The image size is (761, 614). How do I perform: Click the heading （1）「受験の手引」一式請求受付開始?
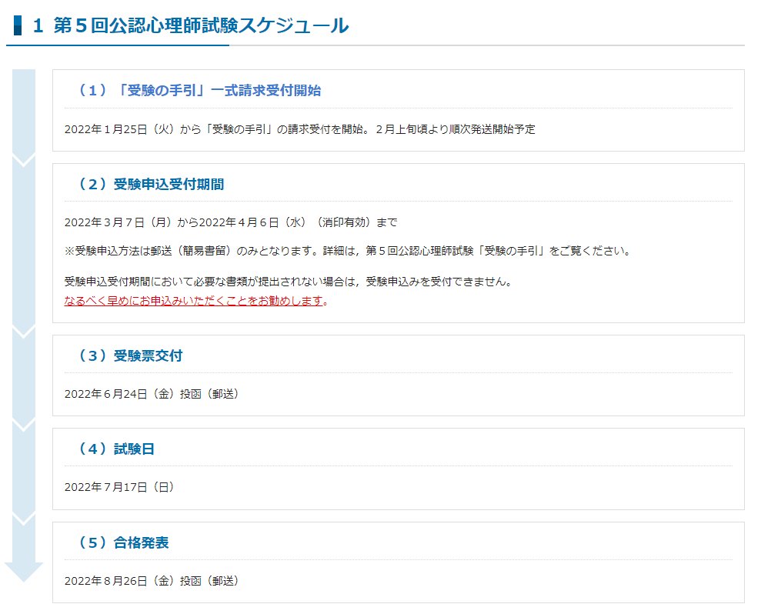coord(199,90)
